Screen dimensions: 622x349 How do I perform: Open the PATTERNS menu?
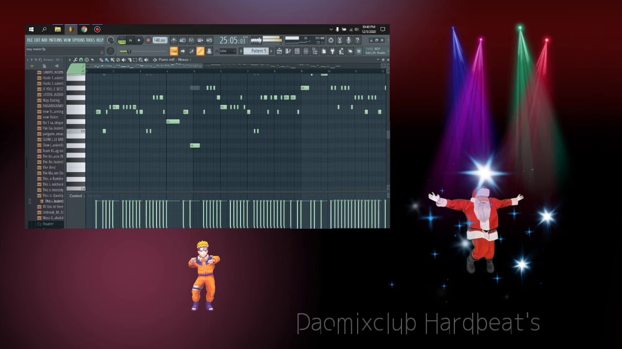click(55, 40)
